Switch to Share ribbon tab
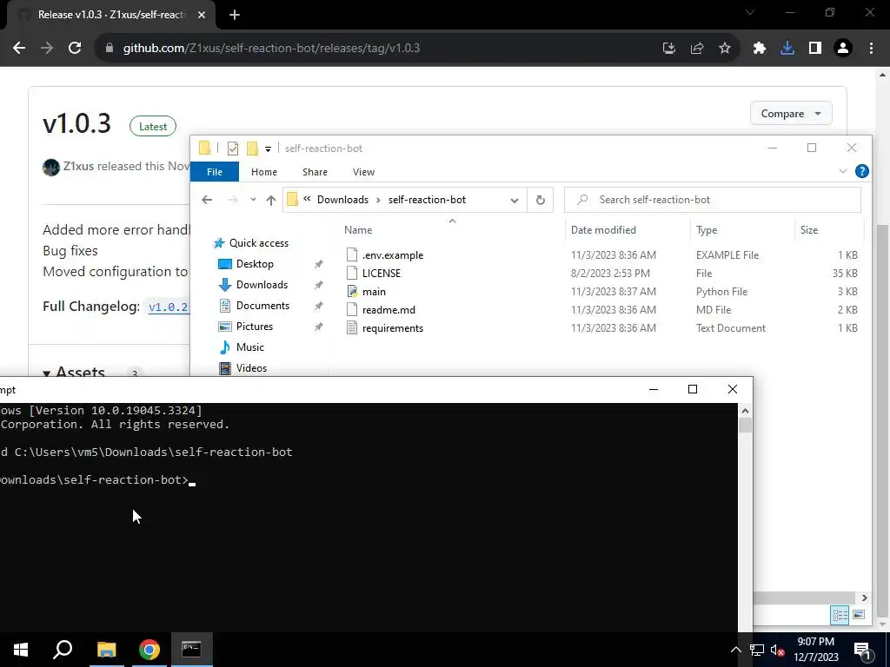The width and height of the screenshot is (890, 667). point(315,172)
